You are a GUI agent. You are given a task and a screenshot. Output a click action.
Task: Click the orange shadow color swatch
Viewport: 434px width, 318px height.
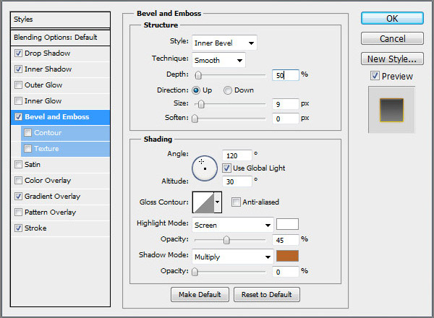[x=287, y=256]
